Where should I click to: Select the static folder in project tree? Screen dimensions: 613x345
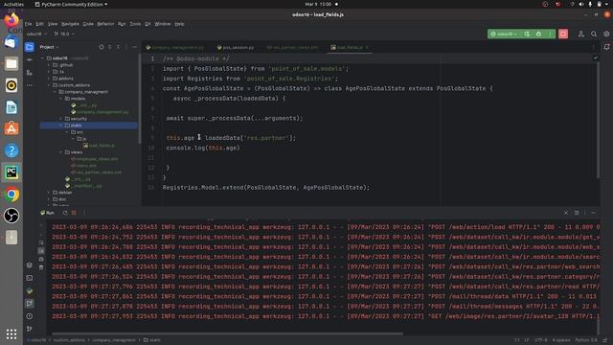click(77, 126)
